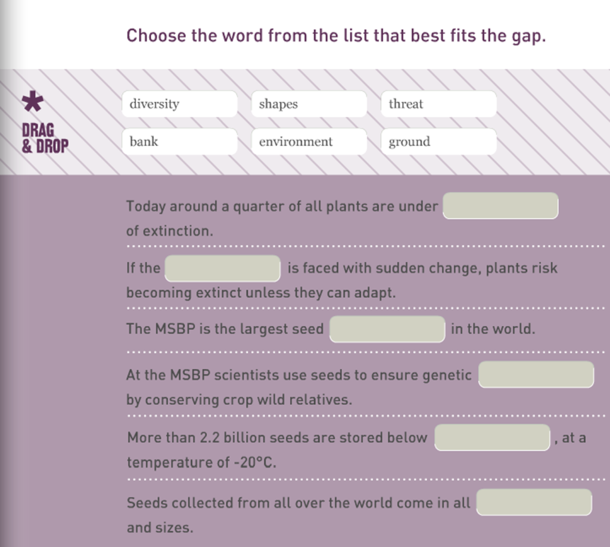Click the instruction heading 'Choose the word'
The width and height of the screenshot is (610, 547).
(x=336, y=36)
